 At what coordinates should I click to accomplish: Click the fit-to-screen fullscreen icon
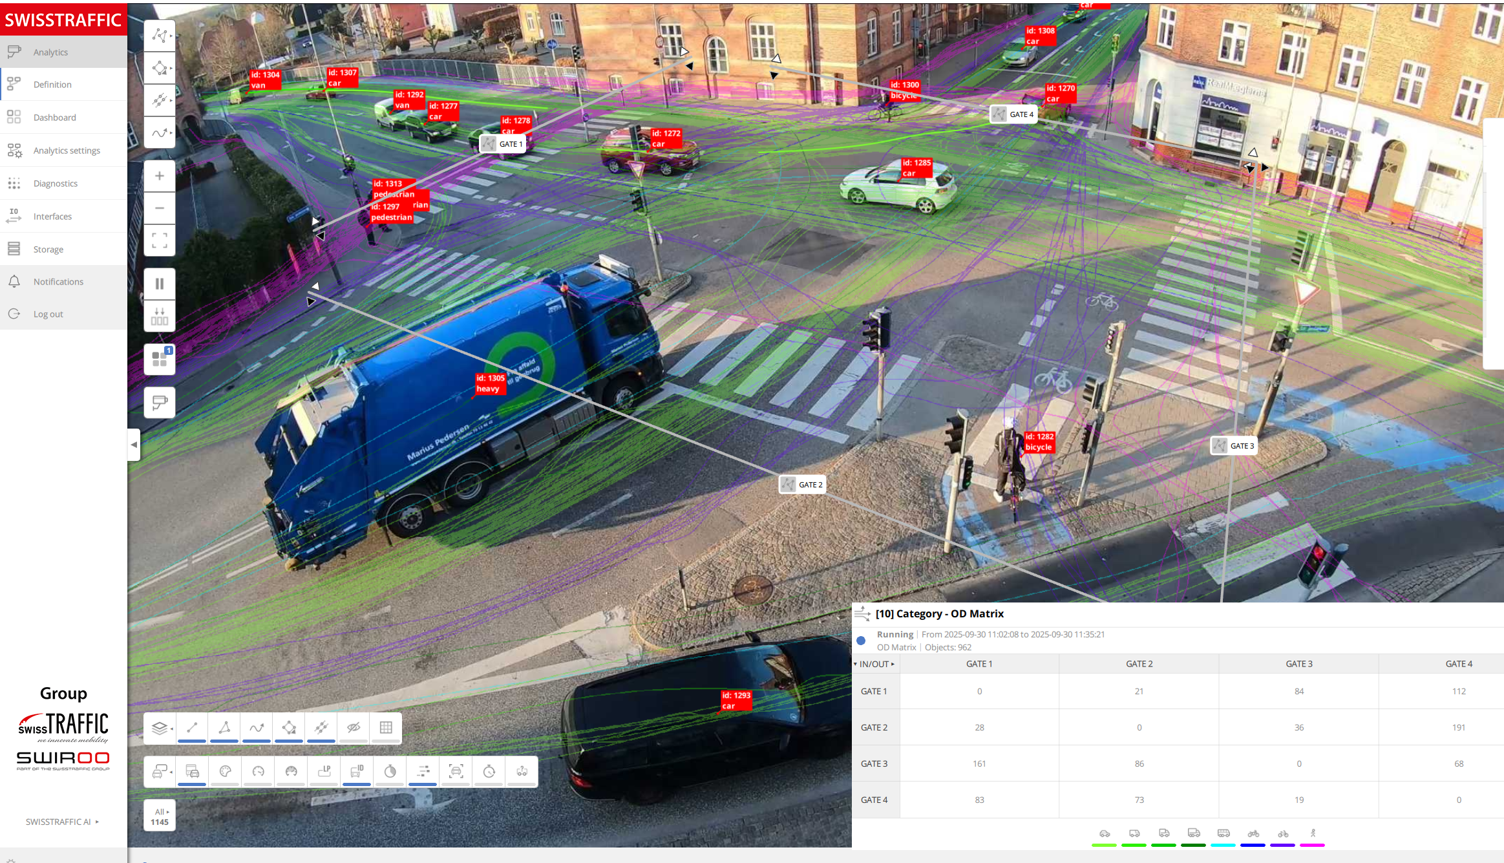[160, 240]
